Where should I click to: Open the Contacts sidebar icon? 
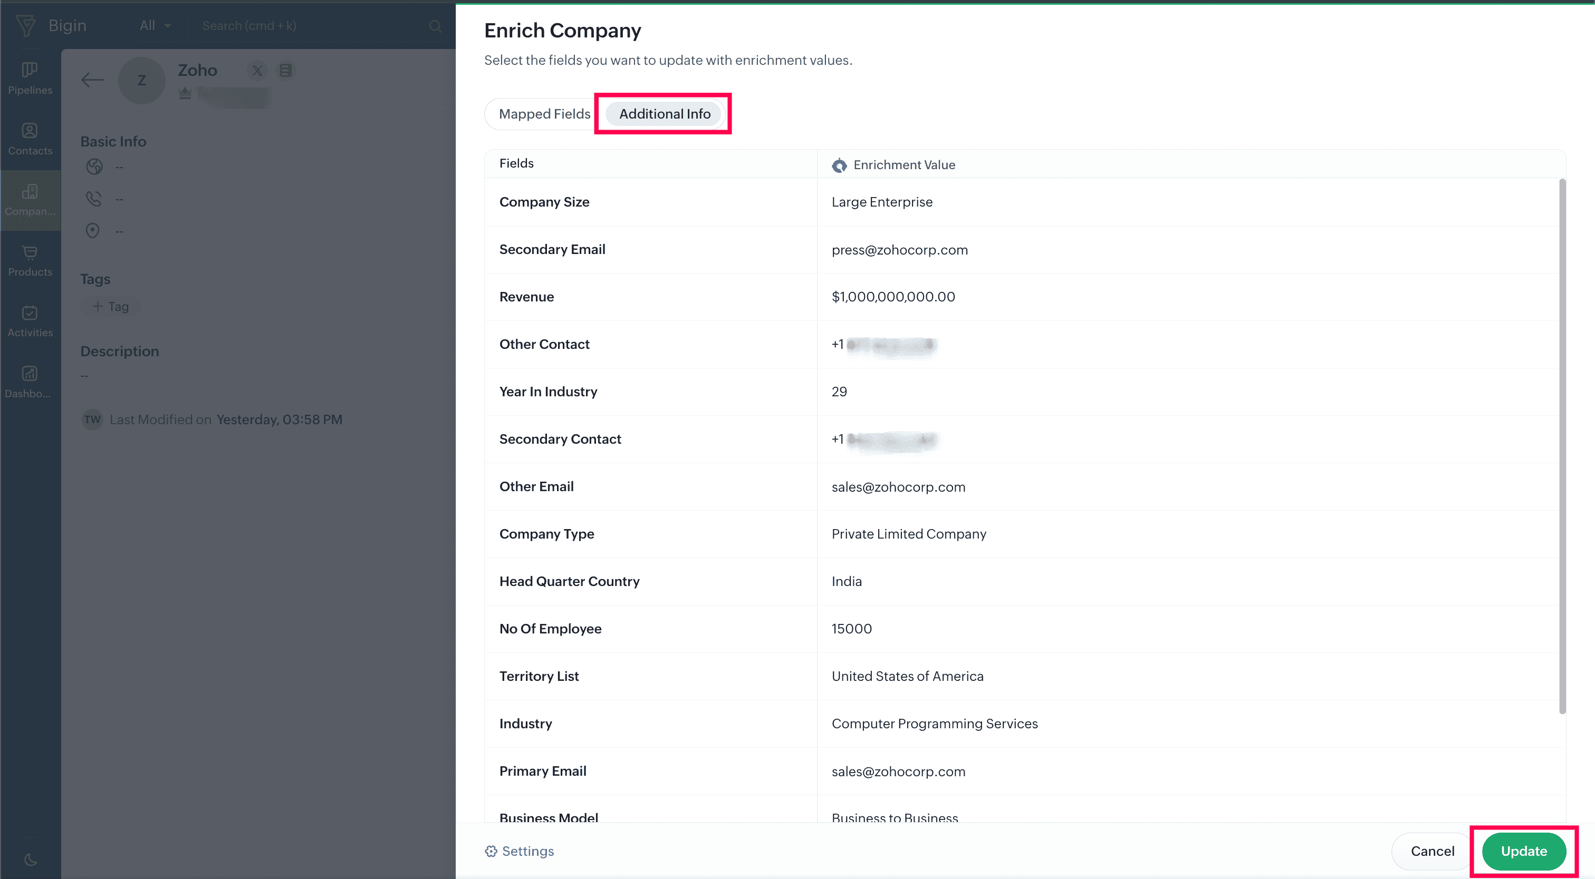30,139
